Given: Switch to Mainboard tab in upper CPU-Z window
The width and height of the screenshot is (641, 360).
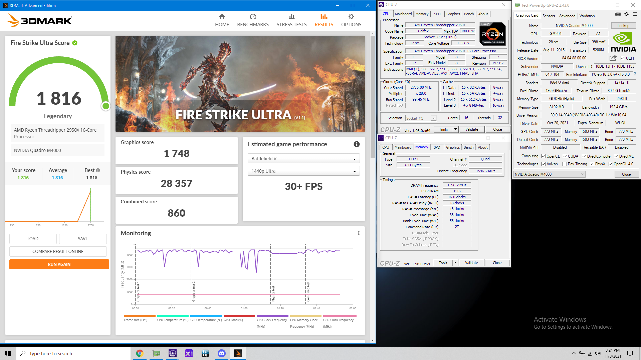Looking at the screenshot, I should [403, 14].
